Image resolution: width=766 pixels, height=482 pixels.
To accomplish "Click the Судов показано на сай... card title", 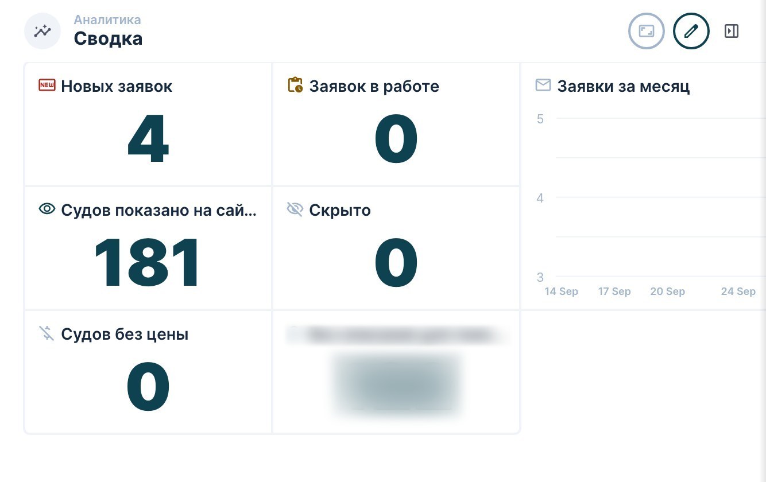I will pyautogui.click(x=158, y=210).
